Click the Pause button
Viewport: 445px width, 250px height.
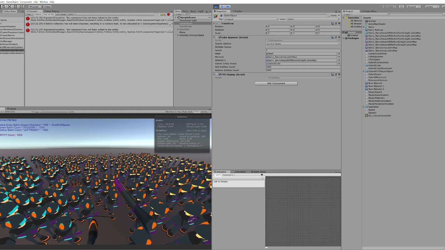coord(222,6)
